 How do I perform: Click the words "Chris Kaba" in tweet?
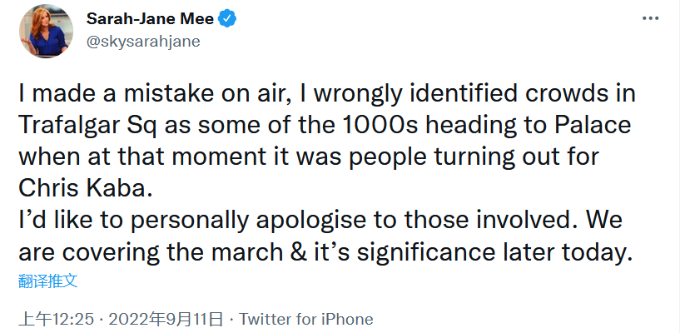point(84,186)
